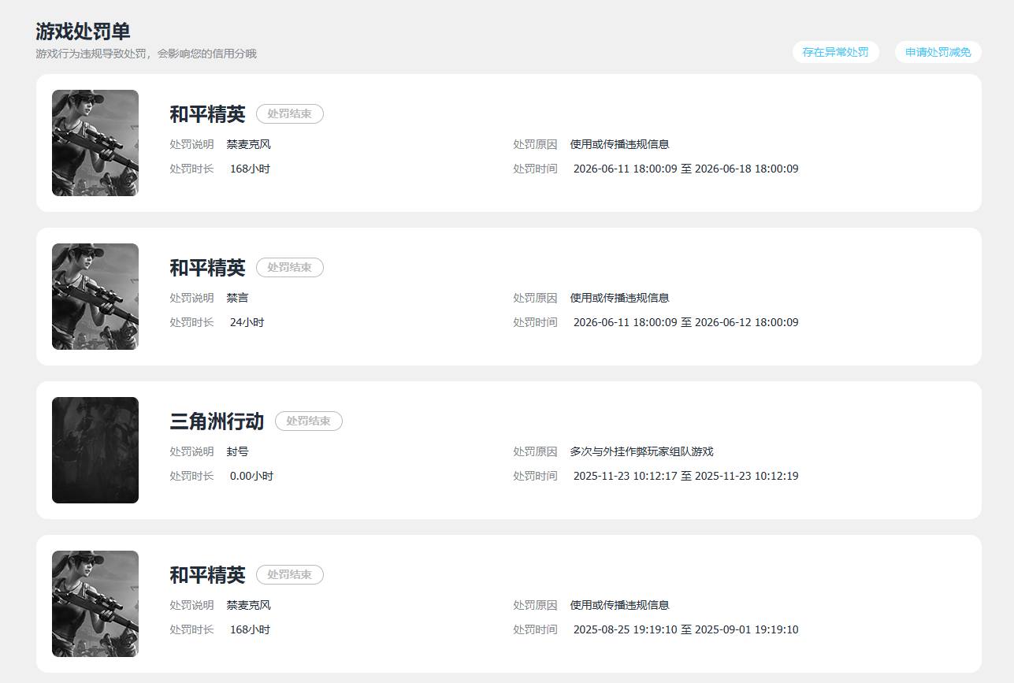The width and height of the screenshot is (1014, 683).
Task: Select the subtitle 游戏行为违规导致处罚，会影响您的信用分哦
Action: click(146, 54)
